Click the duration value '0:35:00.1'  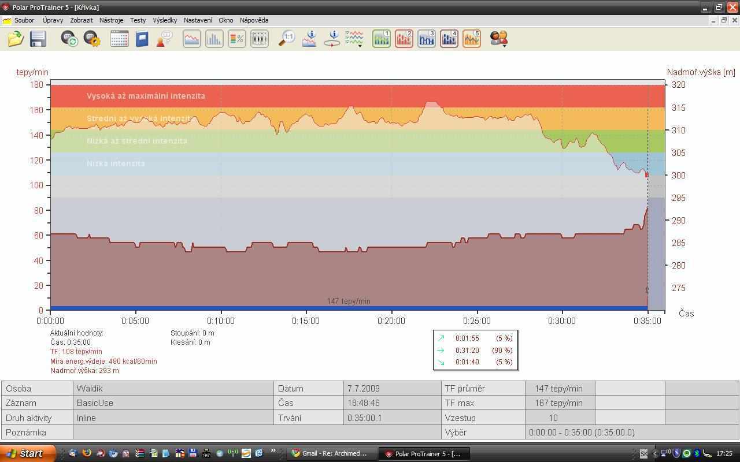click(x=392, y=418)
